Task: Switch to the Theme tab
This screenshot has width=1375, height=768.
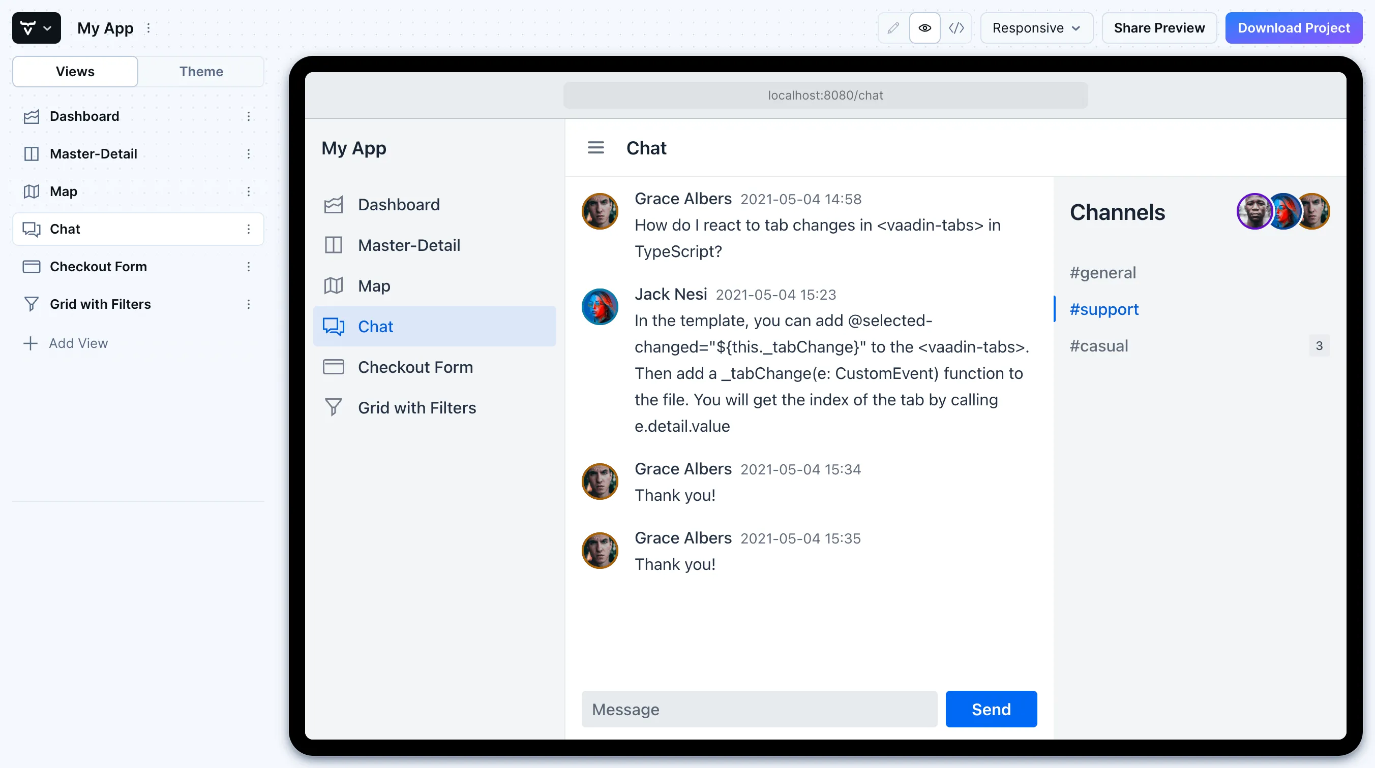Action: (x=201, y=72)
